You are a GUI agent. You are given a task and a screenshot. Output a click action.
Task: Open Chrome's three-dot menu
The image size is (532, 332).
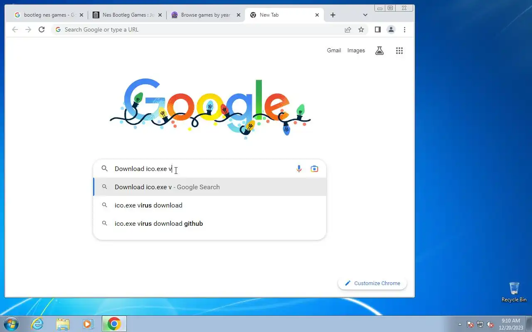(404, 29)
